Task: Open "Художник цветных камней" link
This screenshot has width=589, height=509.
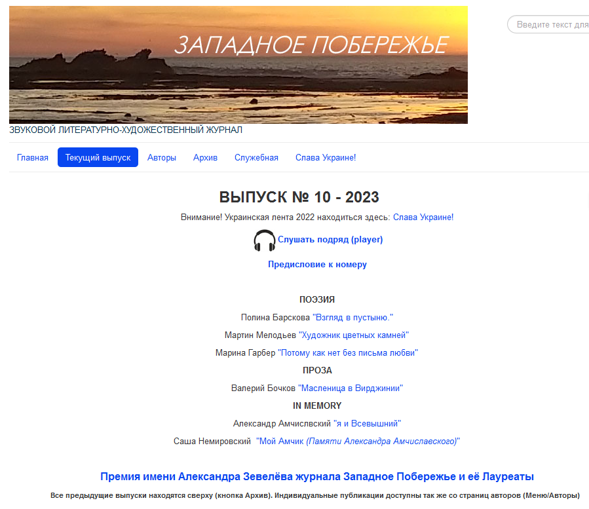Action: point(354,335)
